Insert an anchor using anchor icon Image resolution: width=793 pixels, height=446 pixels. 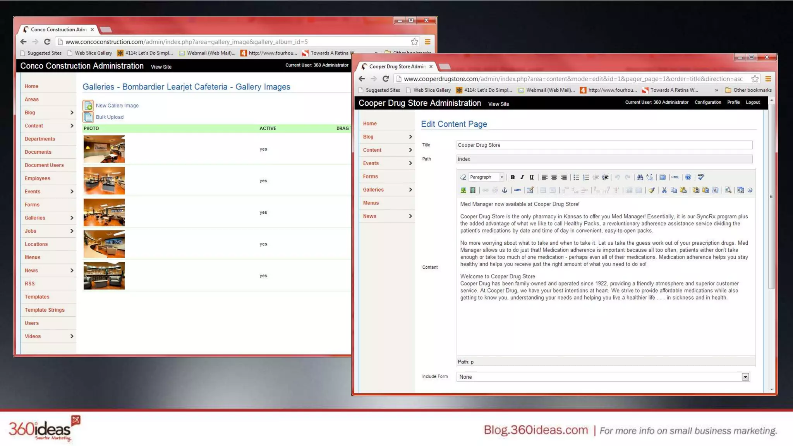coord(505,190)
